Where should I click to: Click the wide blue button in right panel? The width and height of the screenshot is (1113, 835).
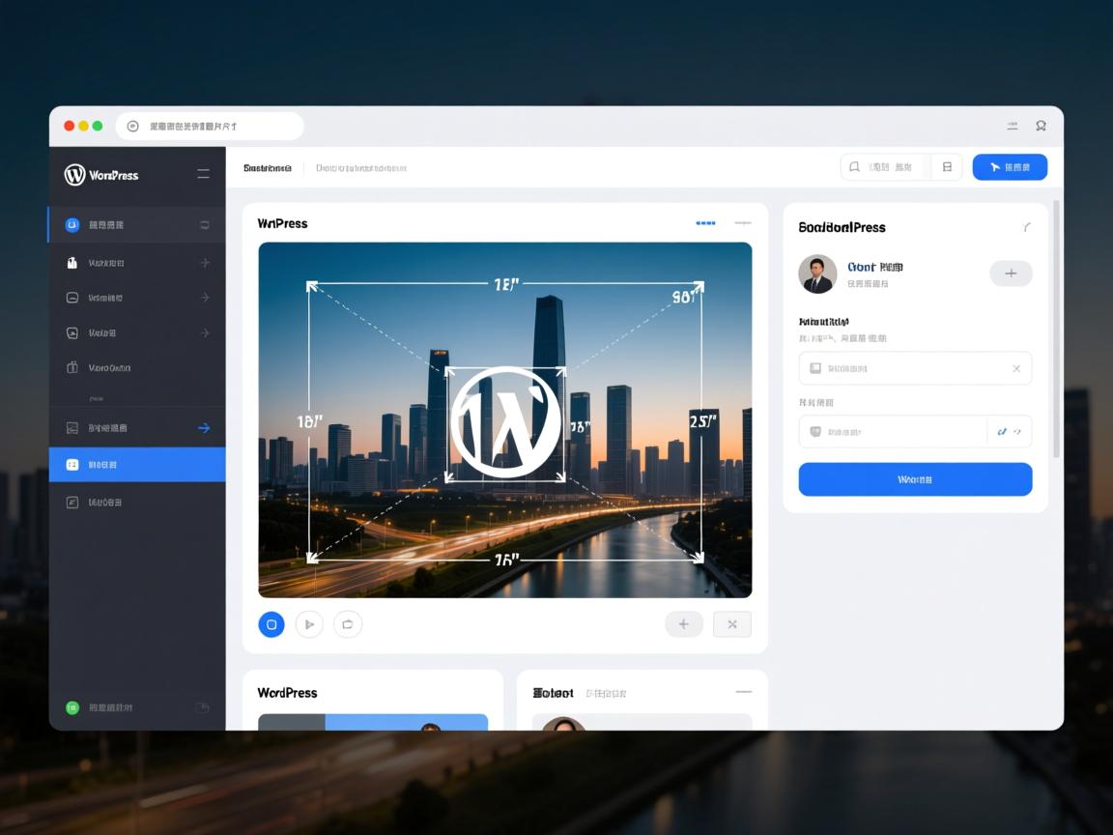click(x=915, y=479)
